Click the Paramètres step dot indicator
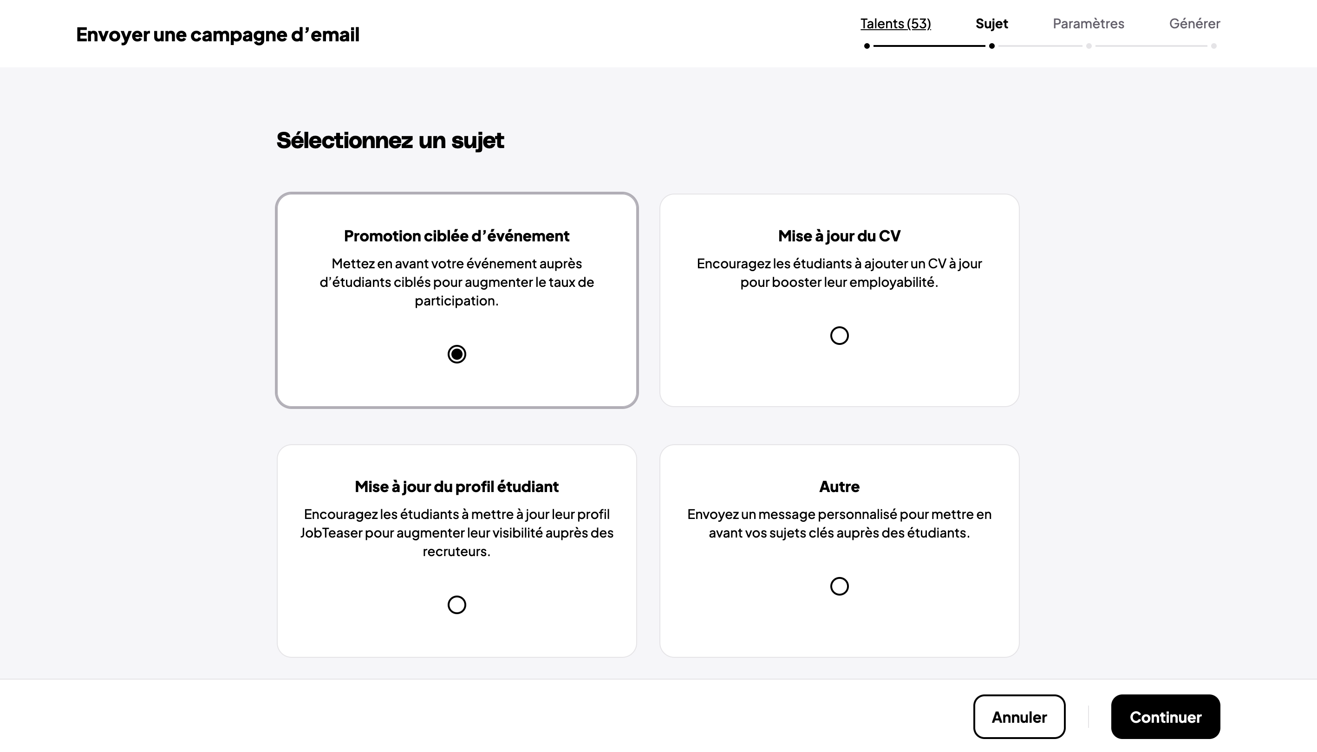This screenshot has height=752, width=1317. point(1089,46)
